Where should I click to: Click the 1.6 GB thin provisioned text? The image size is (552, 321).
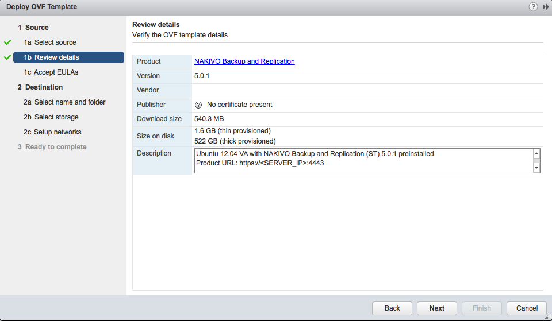point(232,131)
